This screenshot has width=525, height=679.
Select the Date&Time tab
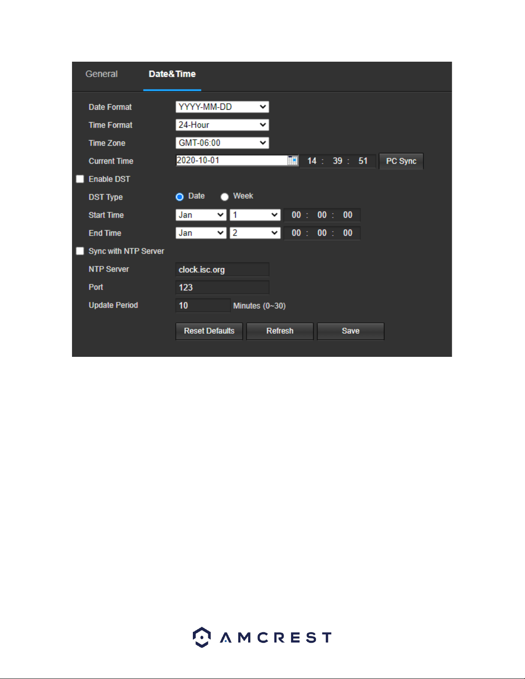(172, 74)
